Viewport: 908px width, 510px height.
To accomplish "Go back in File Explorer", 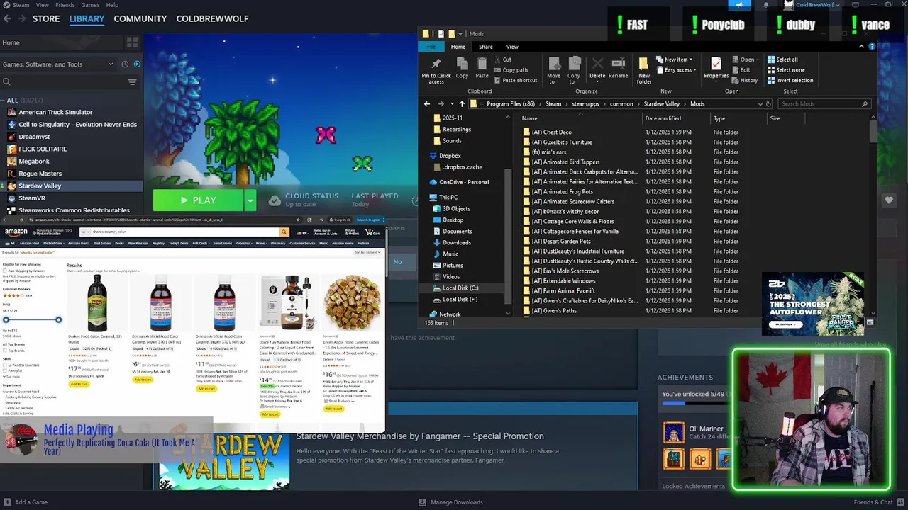I will tap(427, 104).
